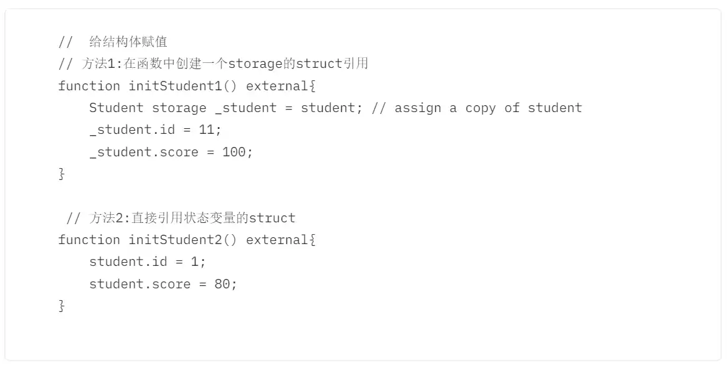The image size is (728, 368).
Task: Click the "assign a copy of student" comment
Action: (488, 108)
